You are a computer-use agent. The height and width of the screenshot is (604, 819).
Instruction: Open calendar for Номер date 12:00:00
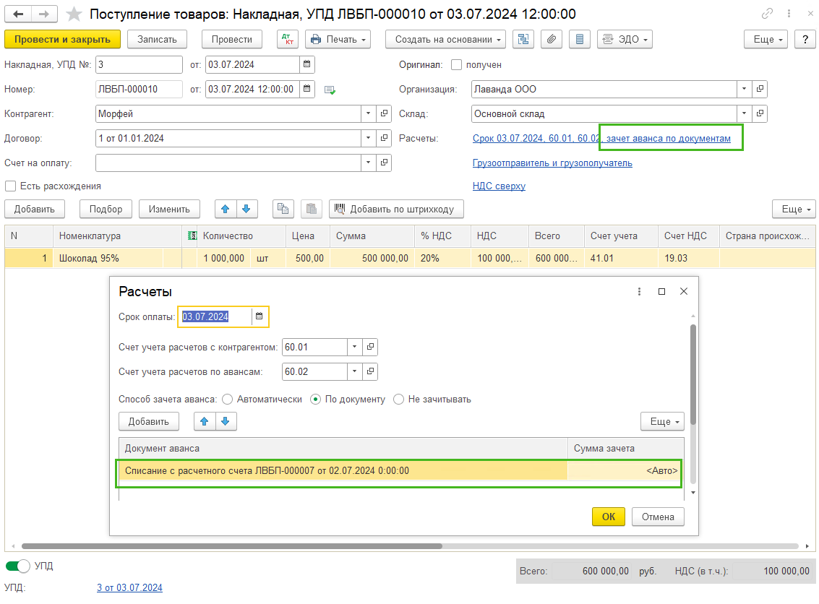pyautogui.click(x=307, y=89)
